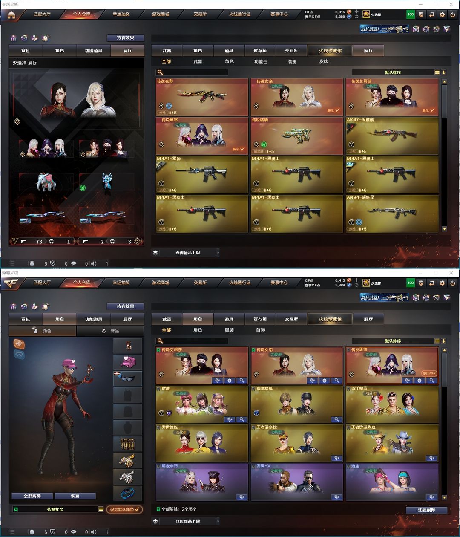Open 默认排序 dropdown in the lower window
Viewport: 460px width, 537px height.
(393, 341)
